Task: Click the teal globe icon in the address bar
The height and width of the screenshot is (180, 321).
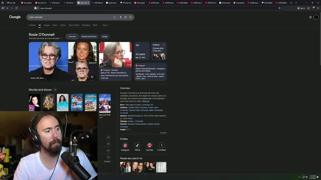Action: (x=279, y=8)
